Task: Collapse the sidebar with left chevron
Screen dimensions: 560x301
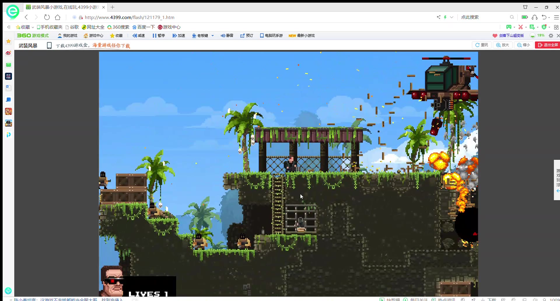Action: point(9,27)
